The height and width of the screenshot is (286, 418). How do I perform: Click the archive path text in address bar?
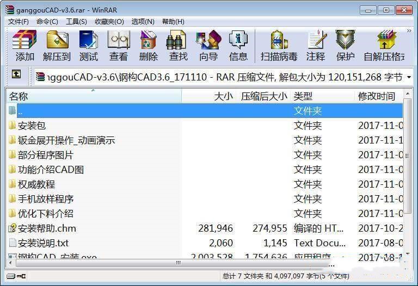pyautogui.click(x=224, y=77)
